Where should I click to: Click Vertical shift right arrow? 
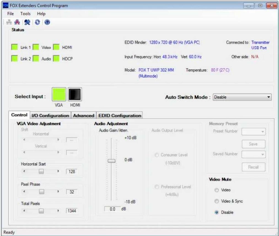[x=58, y=152]
